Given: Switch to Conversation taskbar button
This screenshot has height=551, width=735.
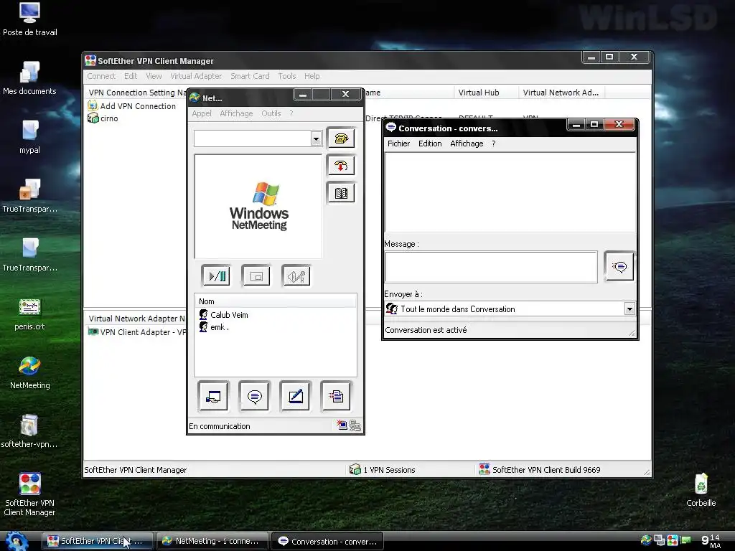Looking at the screenshot, I should click(x=327, y=541).
